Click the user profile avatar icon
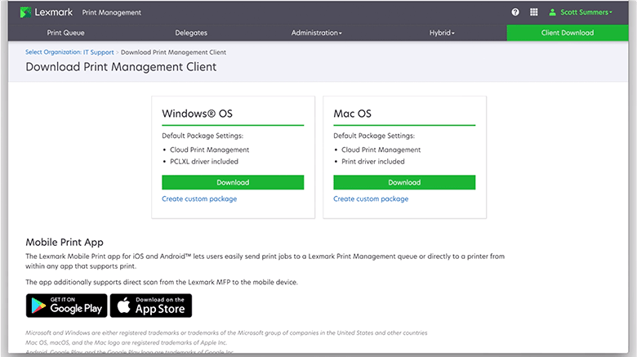 click(553, 12)
